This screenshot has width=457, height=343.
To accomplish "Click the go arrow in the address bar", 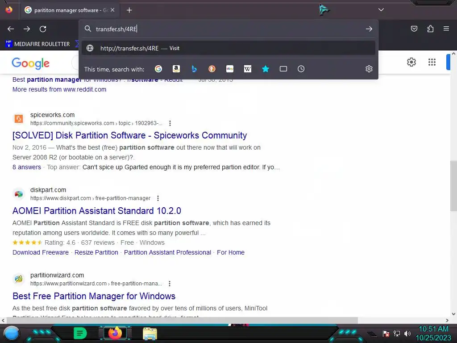I will pyautogui.click(x=369, y=29).
